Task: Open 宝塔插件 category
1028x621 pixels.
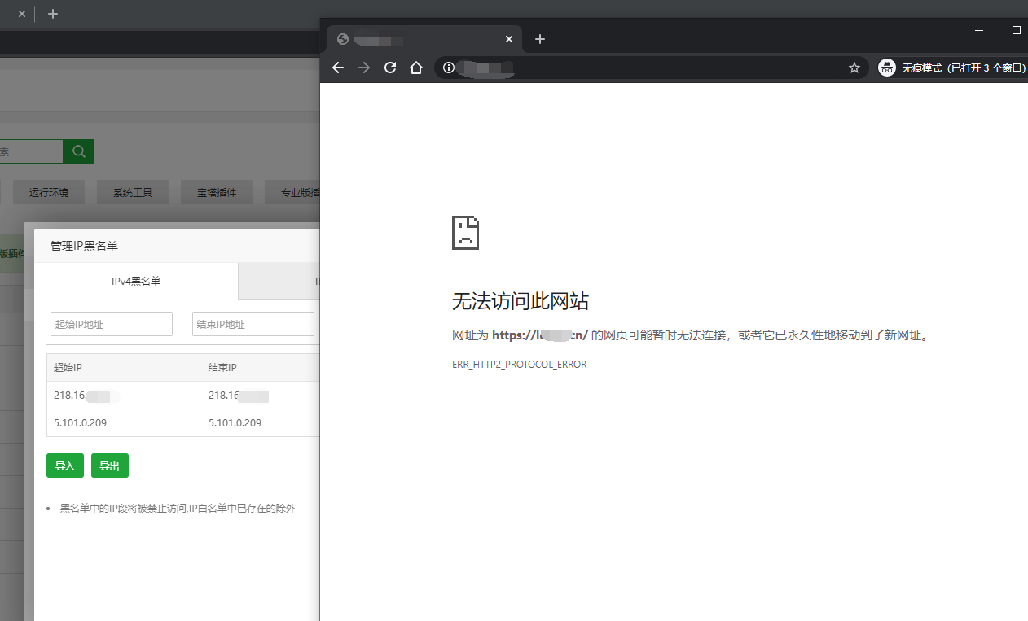Action: pyautogui.click(x=217, y=193)
